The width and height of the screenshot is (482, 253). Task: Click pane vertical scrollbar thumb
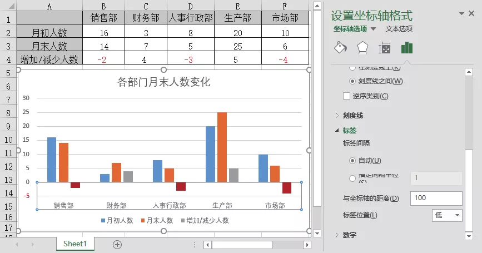[x=469, y=190]
